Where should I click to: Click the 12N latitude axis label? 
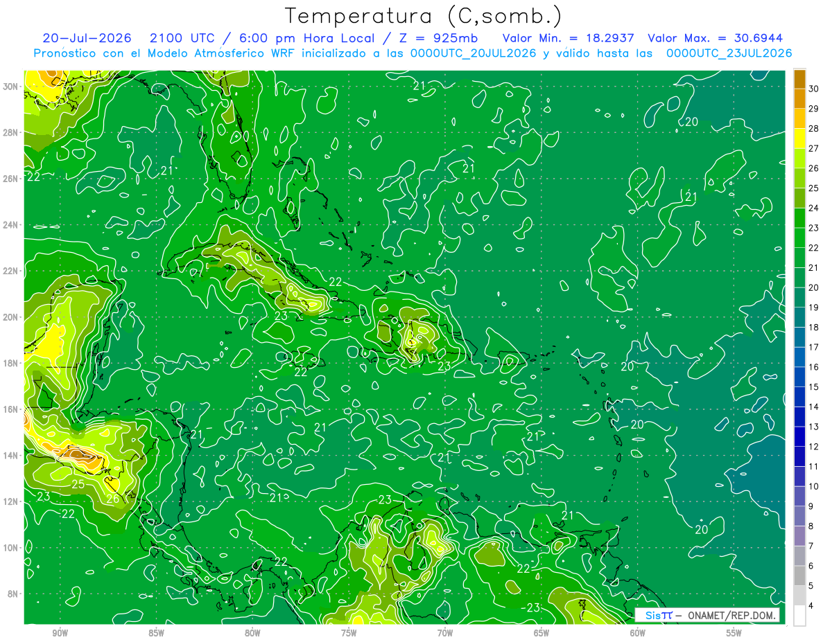(10, 501)
